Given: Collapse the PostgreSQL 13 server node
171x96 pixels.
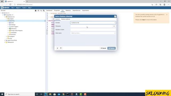Looking at the screenshot, I should pyautogui.click(x=3, y=15).
